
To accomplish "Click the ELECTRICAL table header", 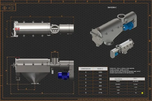I will click(x=118, y=79).
